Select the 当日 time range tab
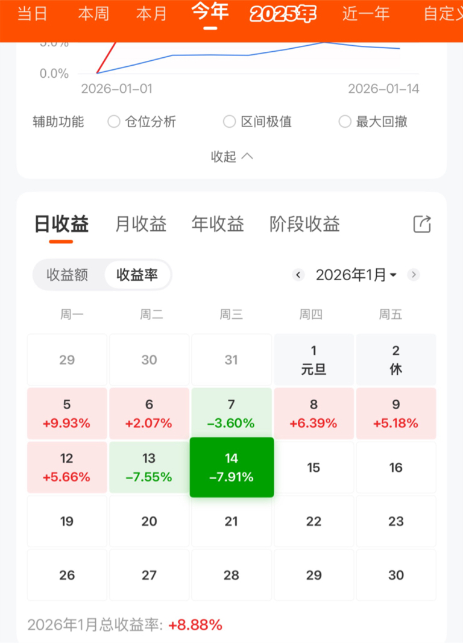 point(33,14)
